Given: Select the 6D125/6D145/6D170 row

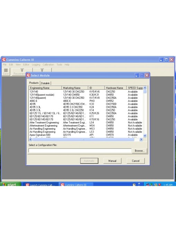Looking at the screenshot, I should [x=86, y=119].
